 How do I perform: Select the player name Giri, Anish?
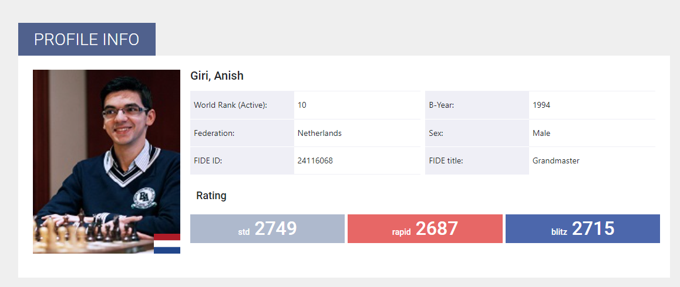(217, 76)
